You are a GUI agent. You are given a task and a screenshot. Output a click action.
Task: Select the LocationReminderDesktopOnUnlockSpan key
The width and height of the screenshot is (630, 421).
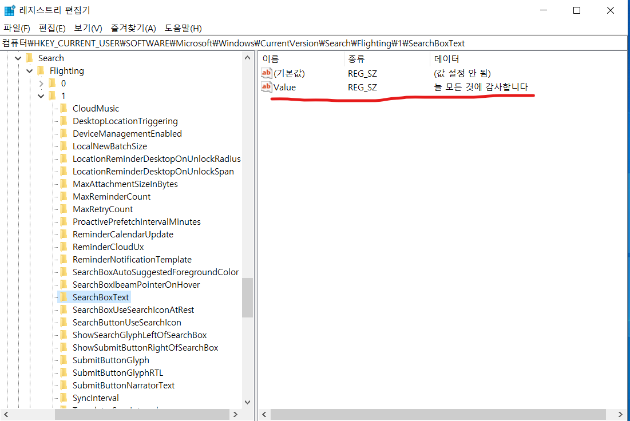(x=153, y=171)
